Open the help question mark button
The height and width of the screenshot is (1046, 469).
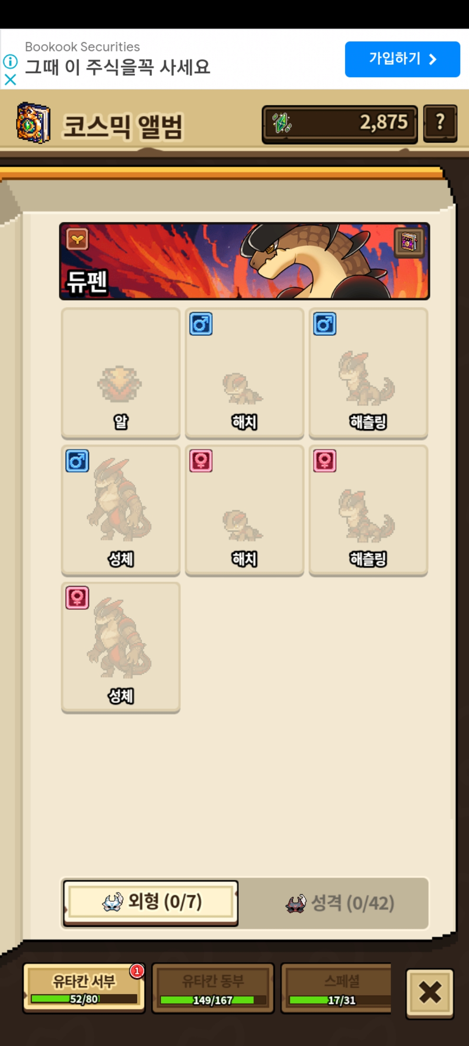pos(440,123)
